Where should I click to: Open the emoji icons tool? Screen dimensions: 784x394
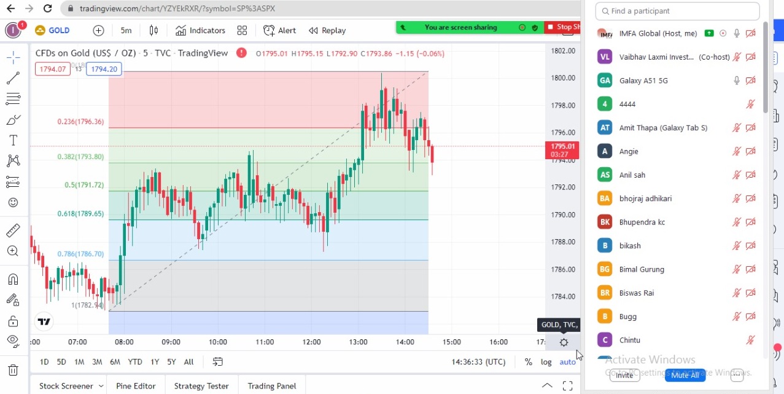pos(13,202)
